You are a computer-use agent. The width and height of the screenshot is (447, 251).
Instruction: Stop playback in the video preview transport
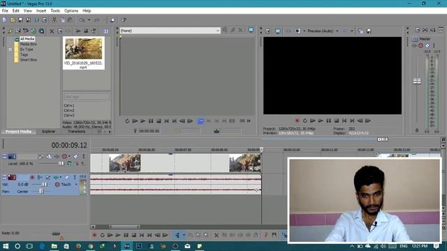pos(337,121)
